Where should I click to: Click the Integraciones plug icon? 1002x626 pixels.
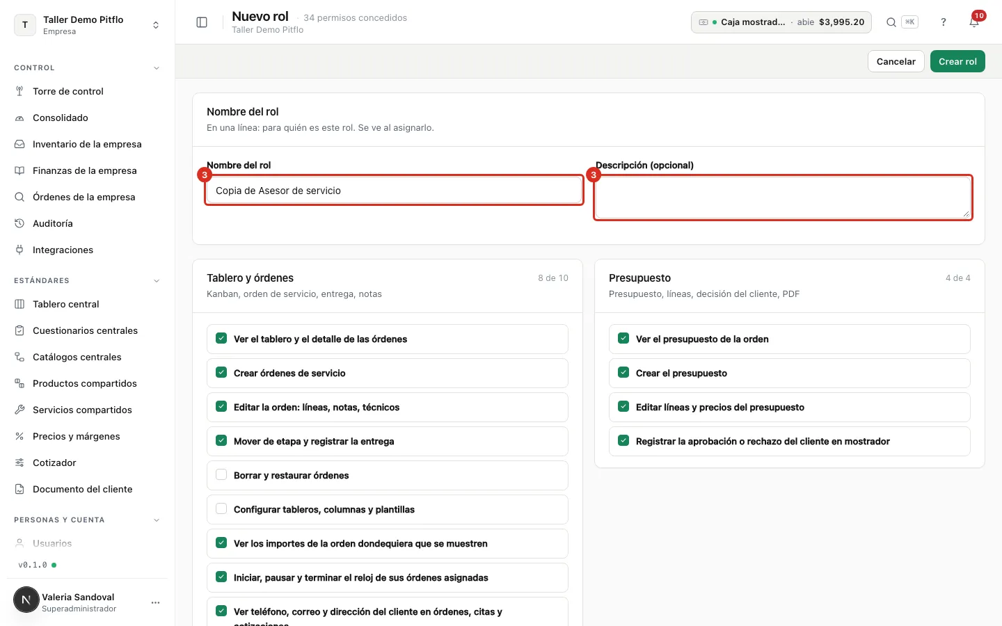tap(19, 250)
